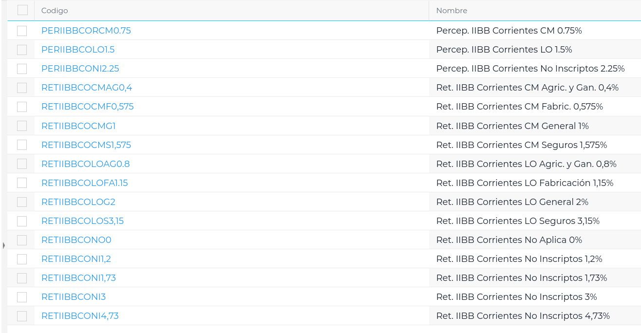This screenshot has height=333, width=641.
Task: Toggle the select-all checkbox in header
Action: pyautogui.click(x=22, y=10)
